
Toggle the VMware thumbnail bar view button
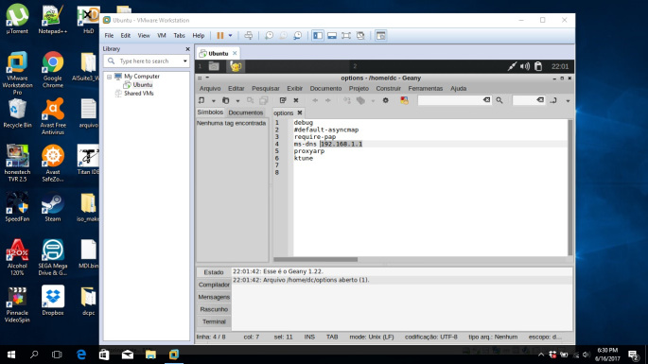pyautogui.click(x=332, y=36)
